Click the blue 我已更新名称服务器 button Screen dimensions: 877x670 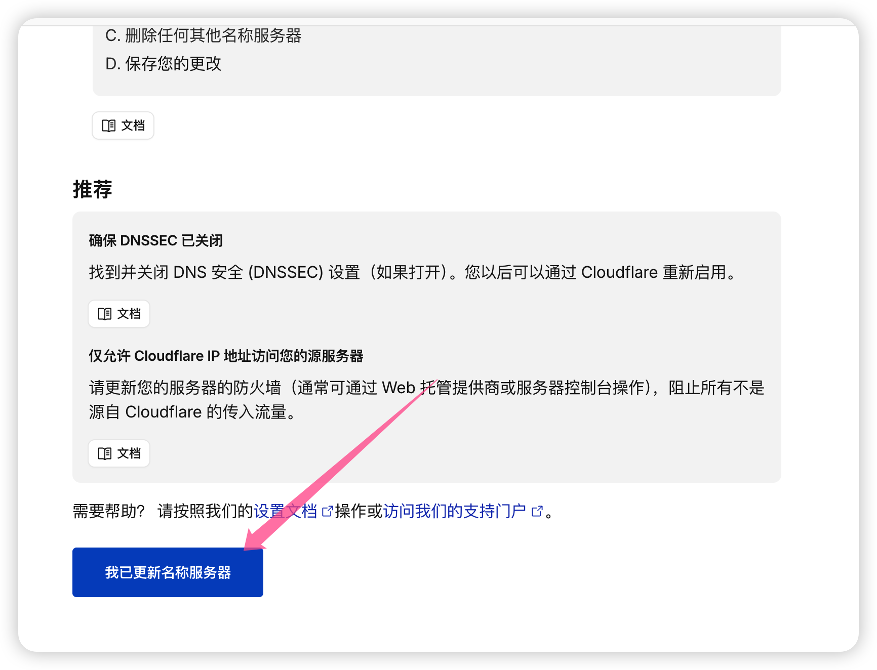168,572
